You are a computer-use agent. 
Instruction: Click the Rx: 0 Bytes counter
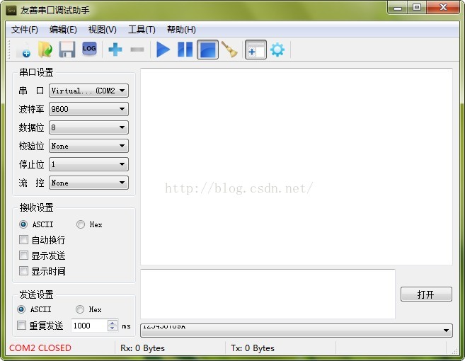pos(142,348)
